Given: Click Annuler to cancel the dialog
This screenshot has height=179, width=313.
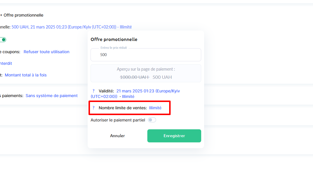Looking at the screenshot, I should click(x=117, y=136).
